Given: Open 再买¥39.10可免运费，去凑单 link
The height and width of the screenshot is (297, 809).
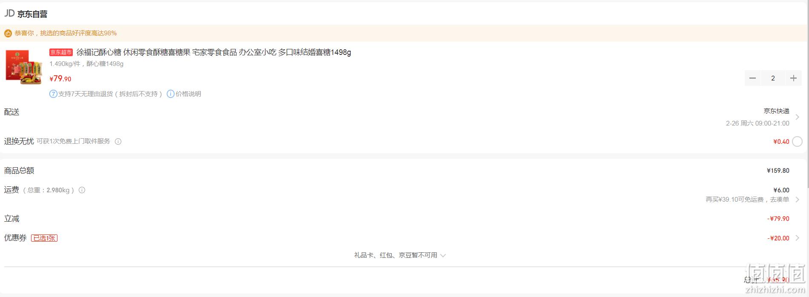Looking at the screenshot, I should (747, 200).
